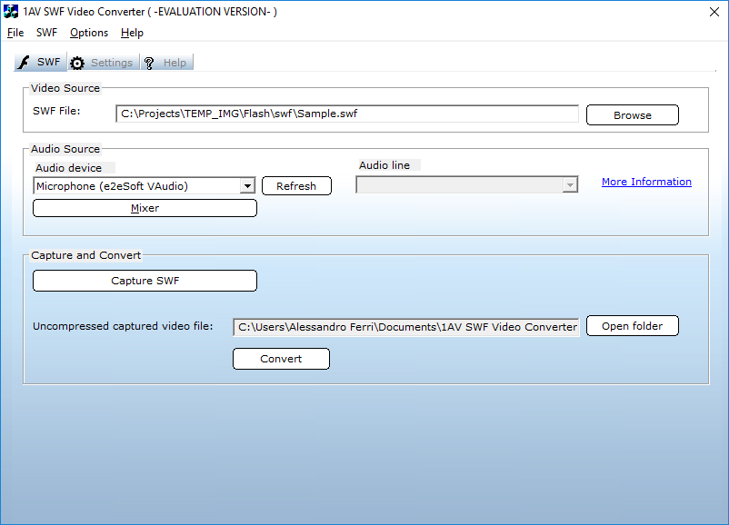
Task: Click the SWF File path field
Action: [347, 114]
